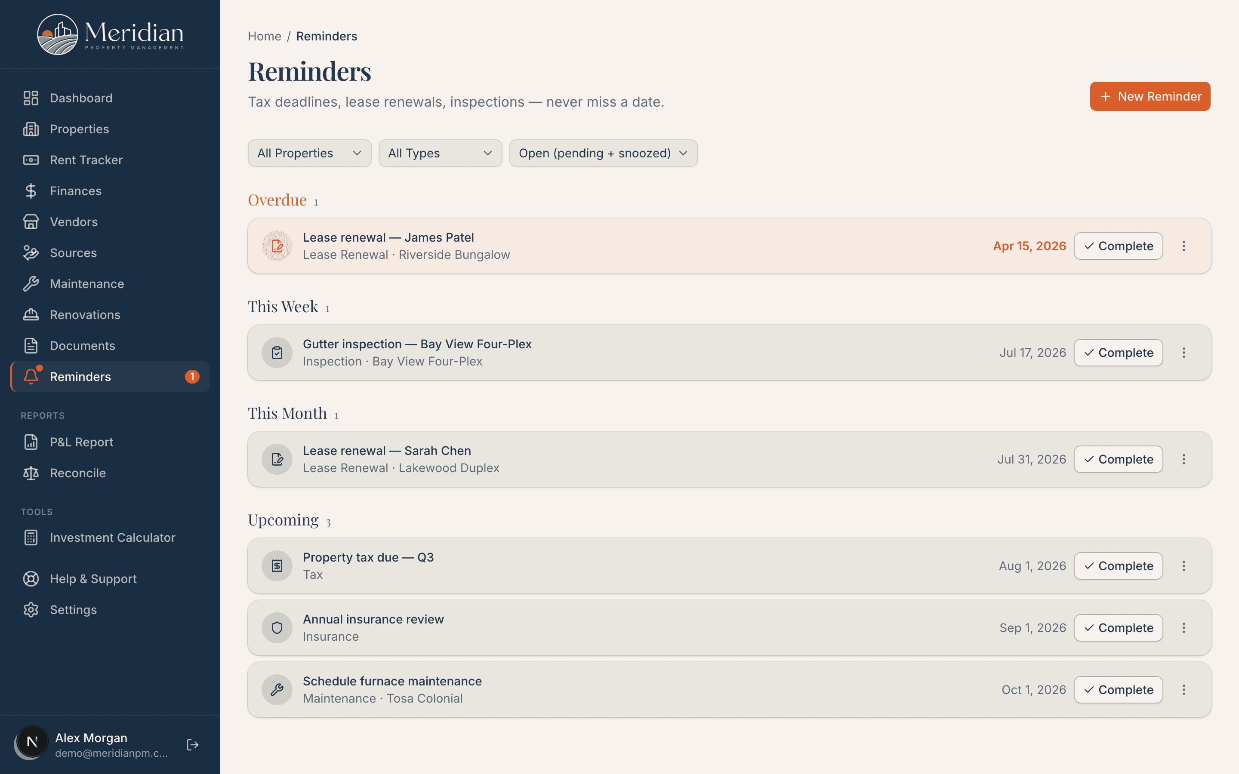Mark Property tax due Q3 as complete
The width and height of the screenshot is (1239, 774).
[x=1118, y=565]
